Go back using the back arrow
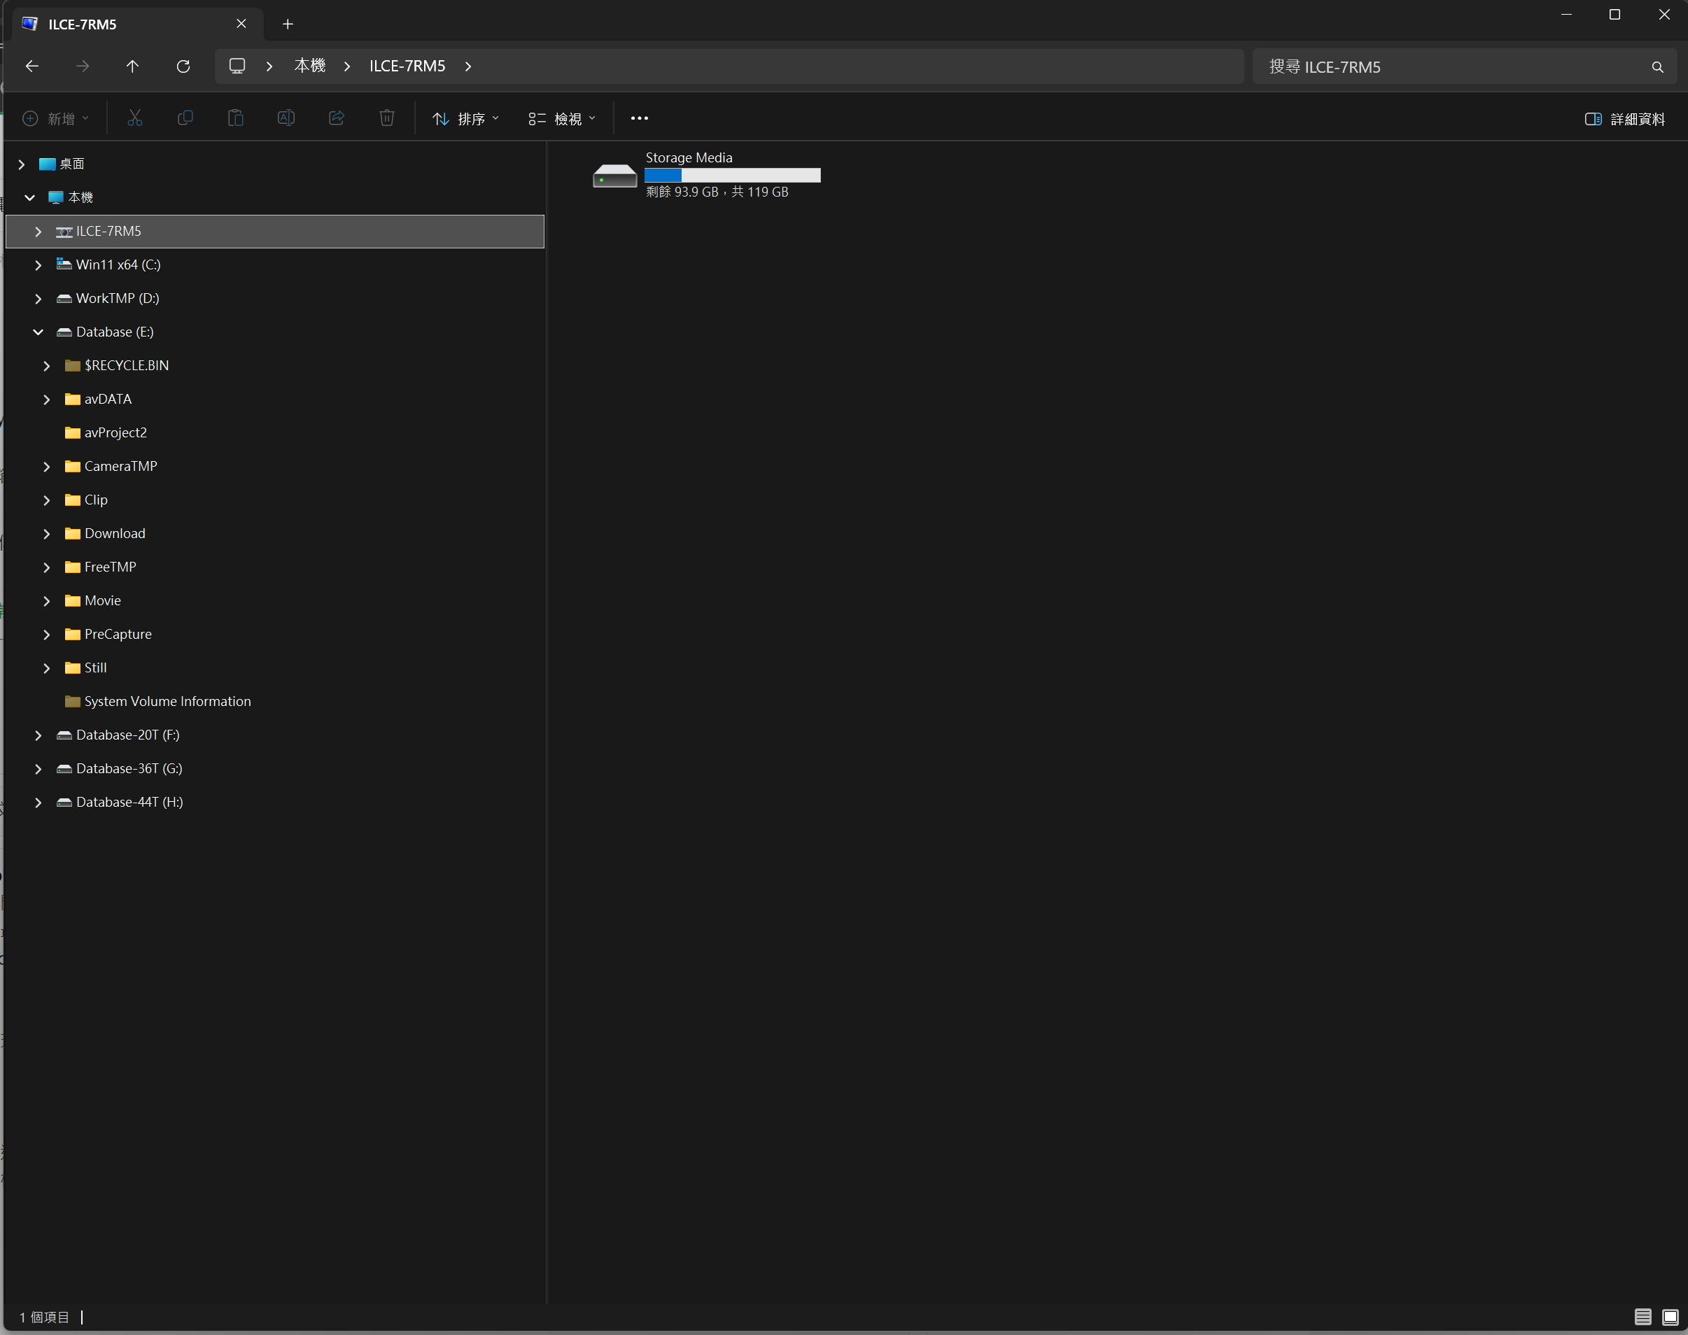The image size is (1688, 1335). click(x=32, y=66)
